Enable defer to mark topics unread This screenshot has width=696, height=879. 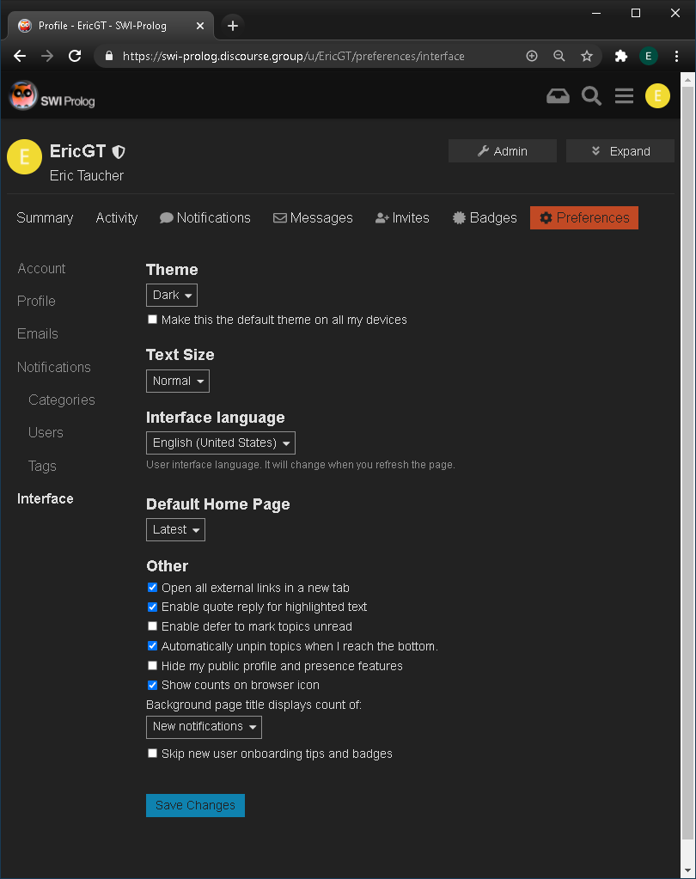152,626
